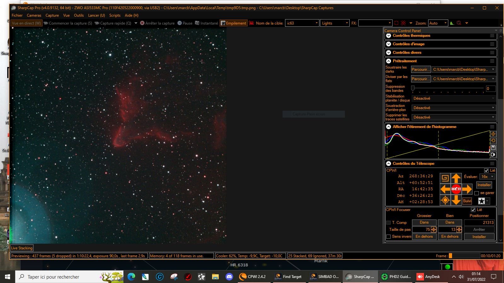Expand the Contrôles d'image section
Image resolution: width=504 pixels, height=283 pixels.
[389, 44]
